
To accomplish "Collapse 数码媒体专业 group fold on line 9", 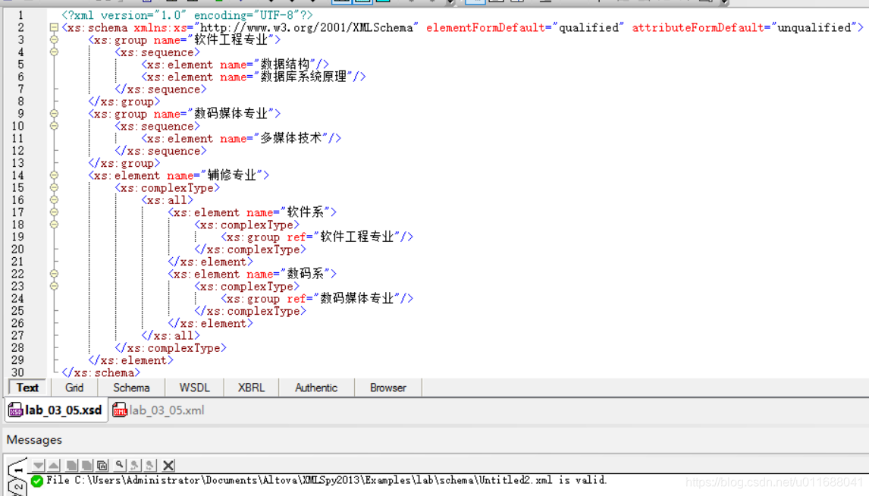I will (54, 114).
